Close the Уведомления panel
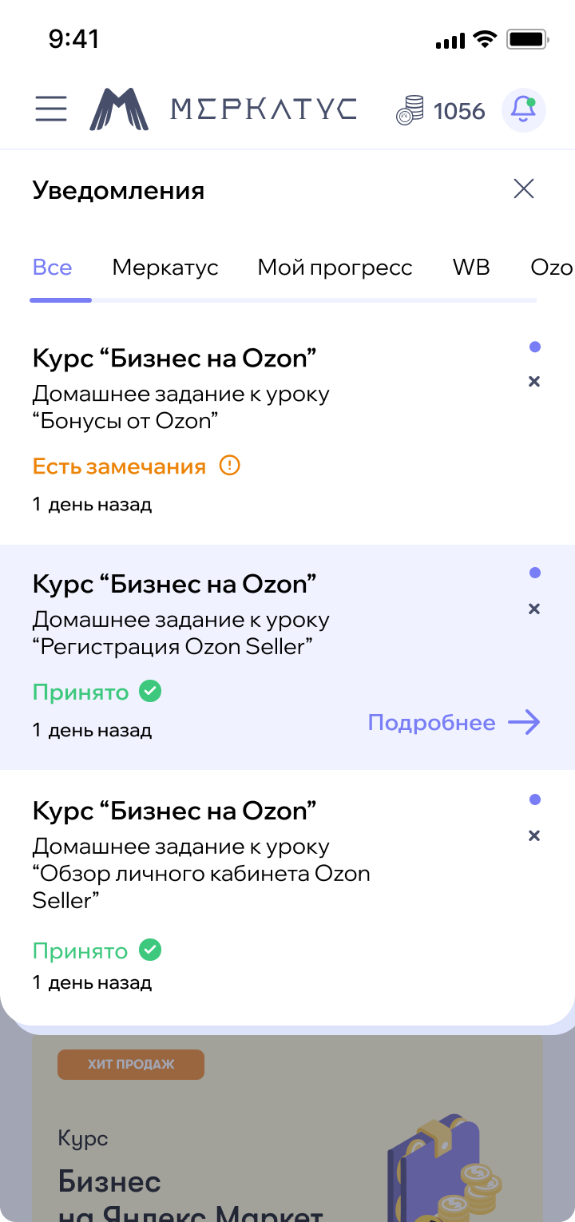 tap(523, 189)
